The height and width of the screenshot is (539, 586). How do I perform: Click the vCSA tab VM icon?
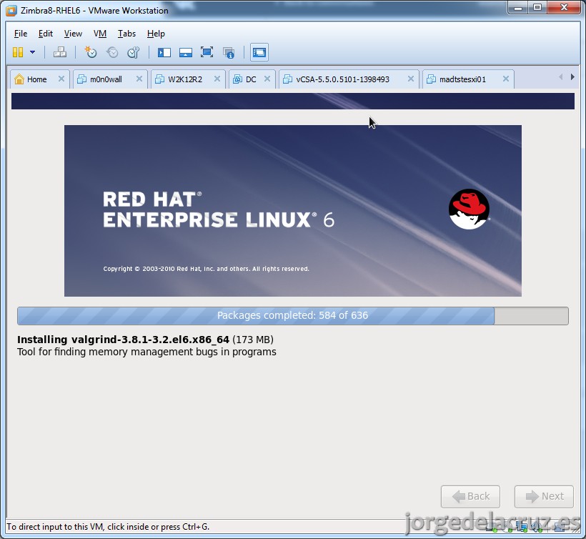(287, 79)
